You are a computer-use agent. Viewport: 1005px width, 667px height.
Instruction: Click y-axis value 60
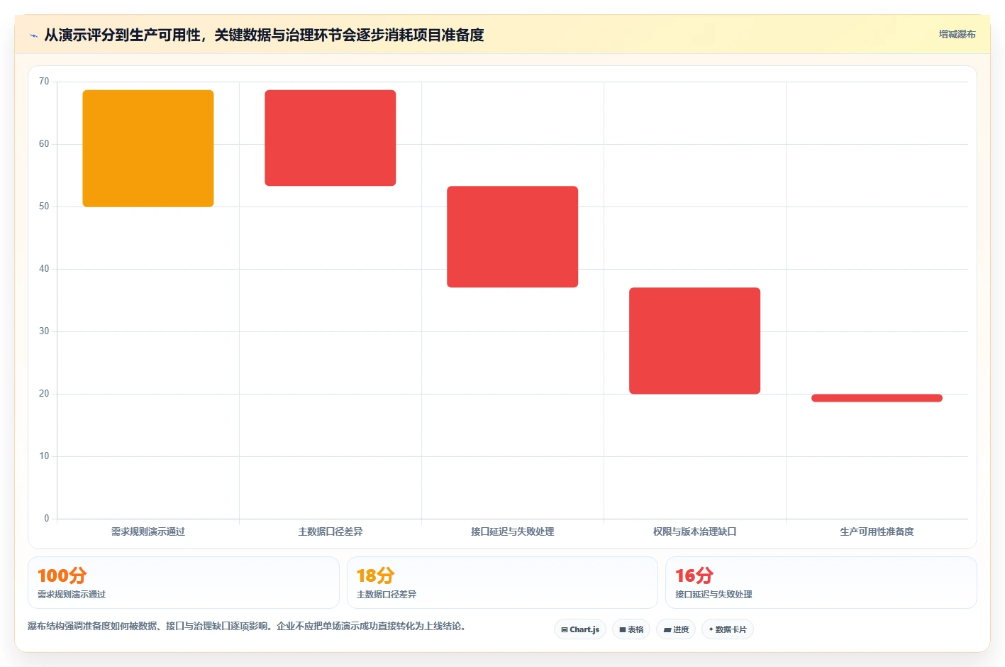point(44,144)
